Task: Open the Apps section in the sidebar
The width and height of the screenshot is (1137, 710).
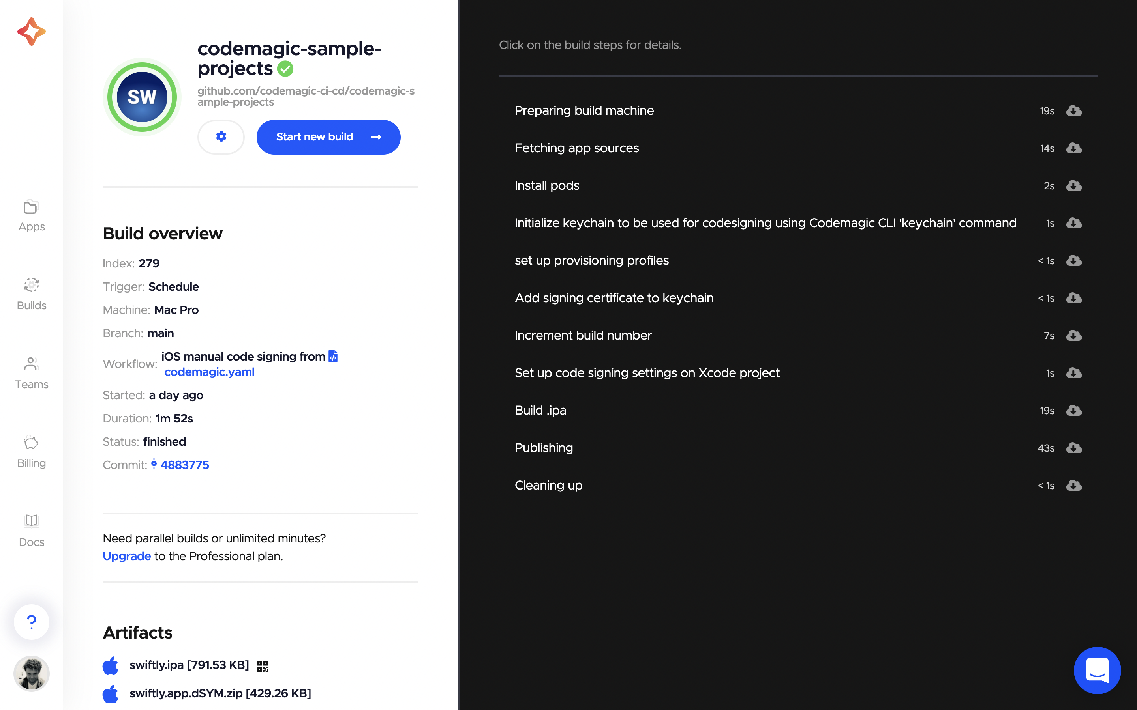Action: tap(31, 215)
